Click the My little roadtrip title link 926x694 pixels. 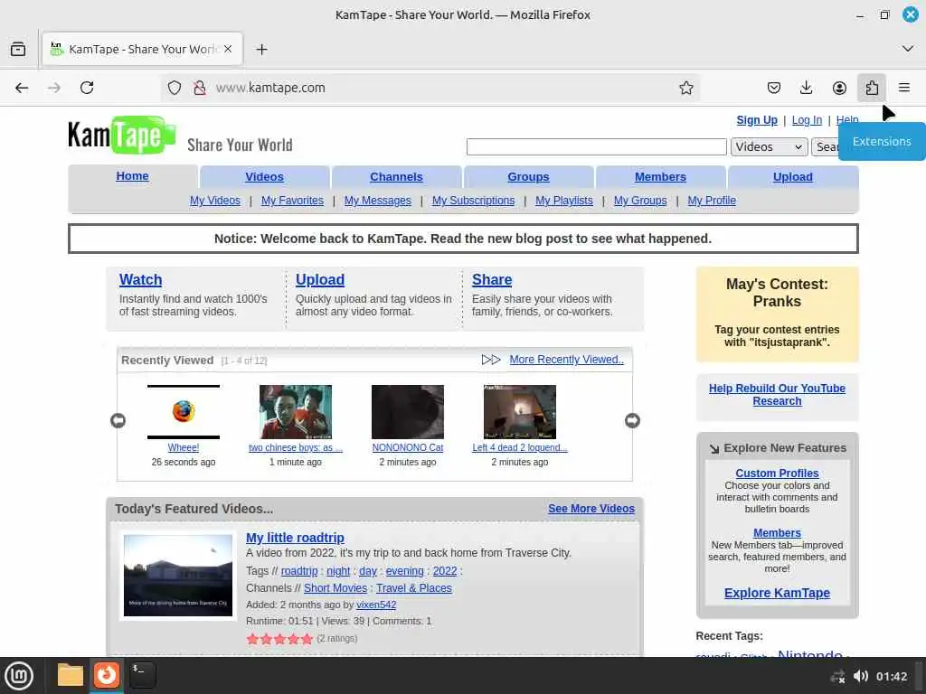tap(295, 539)
